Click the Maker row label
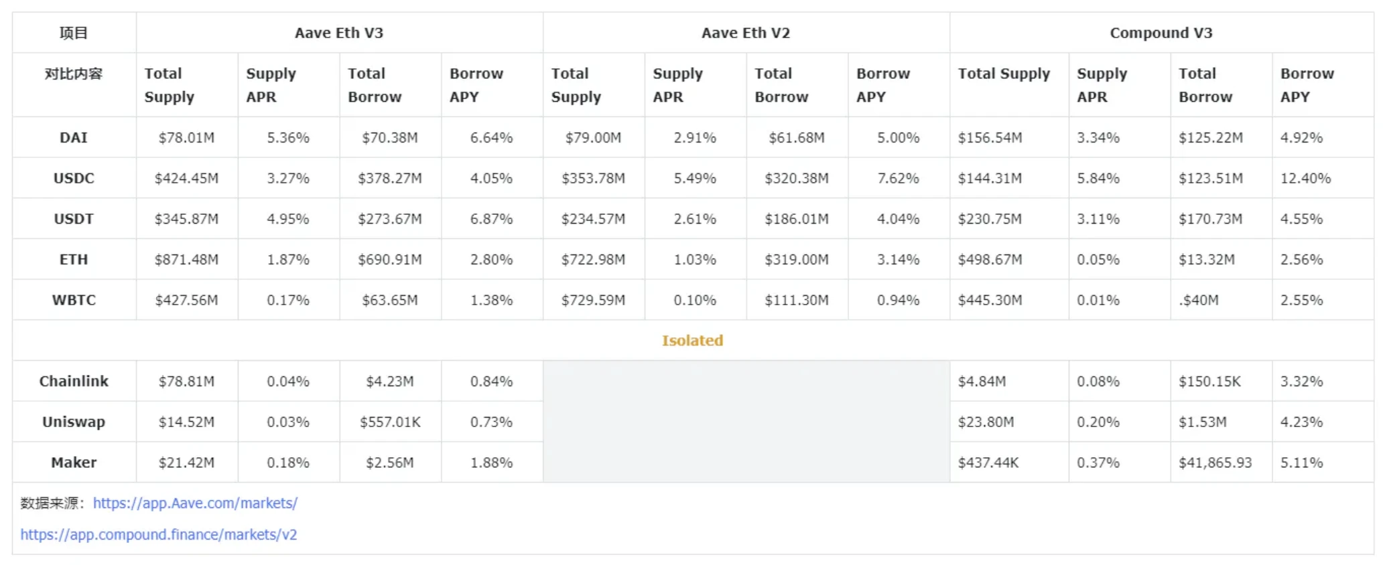Screen dimensions: 1383x565 coord(74,463)
